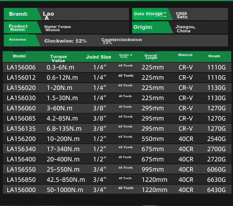Image resolution: width=233 pixels, height=206 pixels.
Task: Select the "Counterclockwise: ±3%" accuracy text
Action: [x=122, y=41]
